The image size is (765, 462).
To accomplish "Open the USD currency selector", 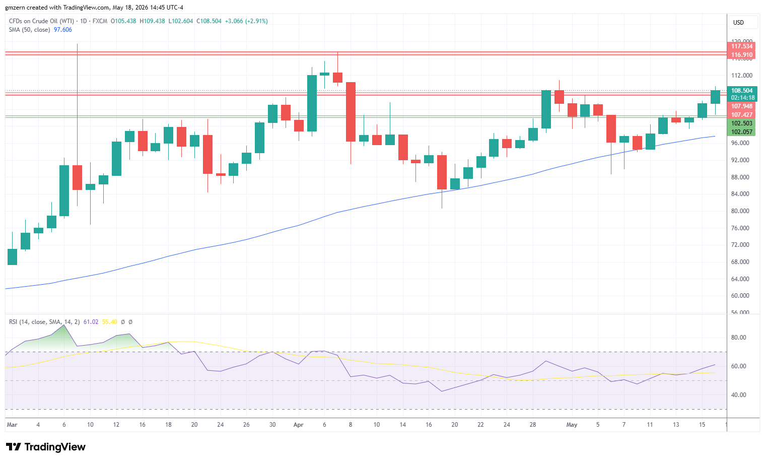I will click(743, 22).
